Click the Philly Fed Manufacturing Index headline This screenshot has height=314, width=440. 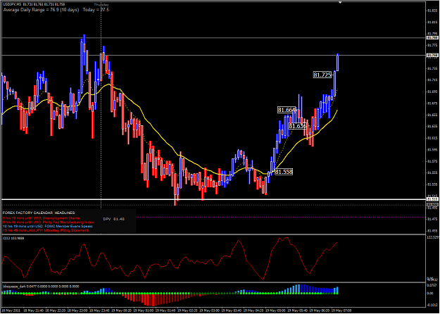[48, 222]
